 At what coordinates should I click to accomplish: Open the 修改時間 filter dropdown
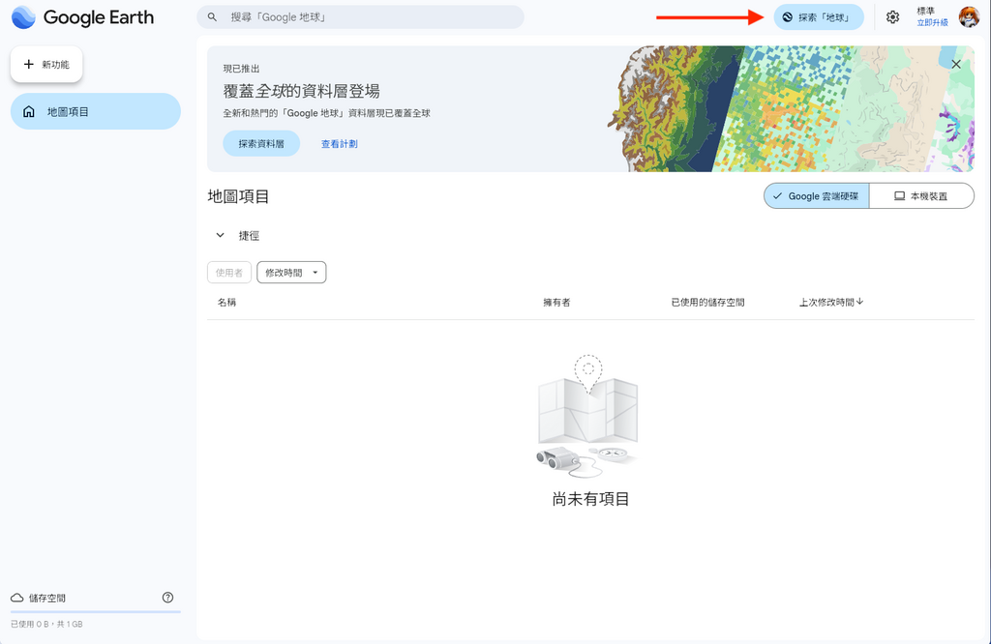click(291, 272)
